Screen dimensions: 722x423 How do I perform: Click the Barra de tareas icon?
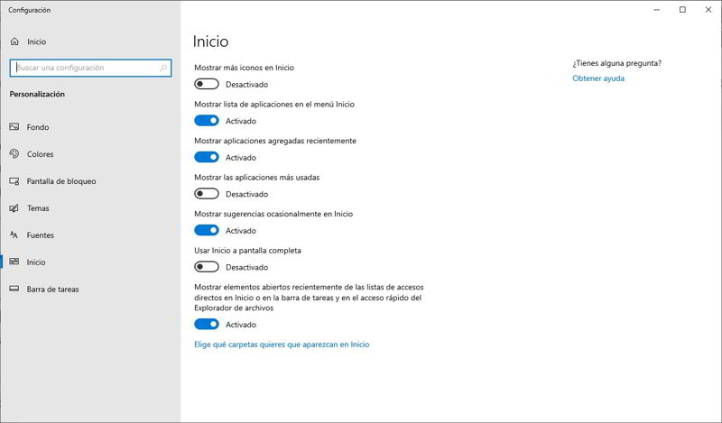(x=14, y=290)
